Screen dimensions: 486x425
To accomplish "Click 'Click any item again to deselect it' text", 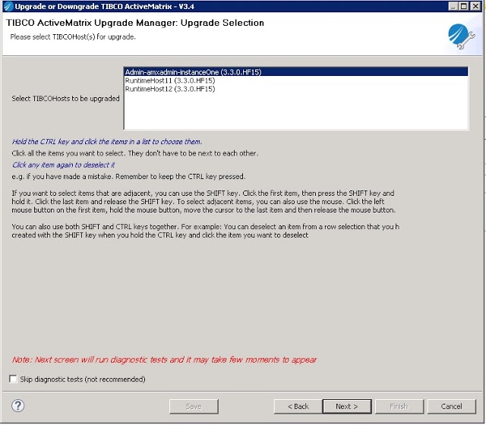I will click(x=63, y=165).
